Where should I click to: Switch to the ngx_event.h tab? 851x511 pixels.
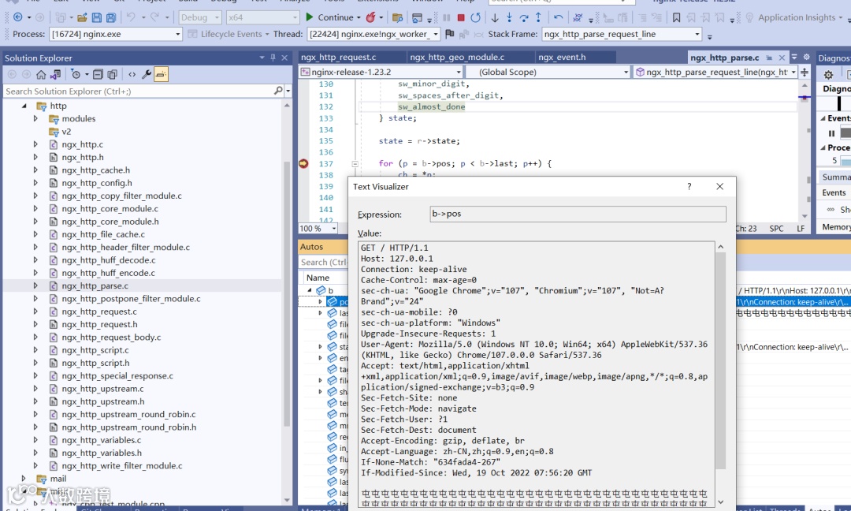point(562,58)
